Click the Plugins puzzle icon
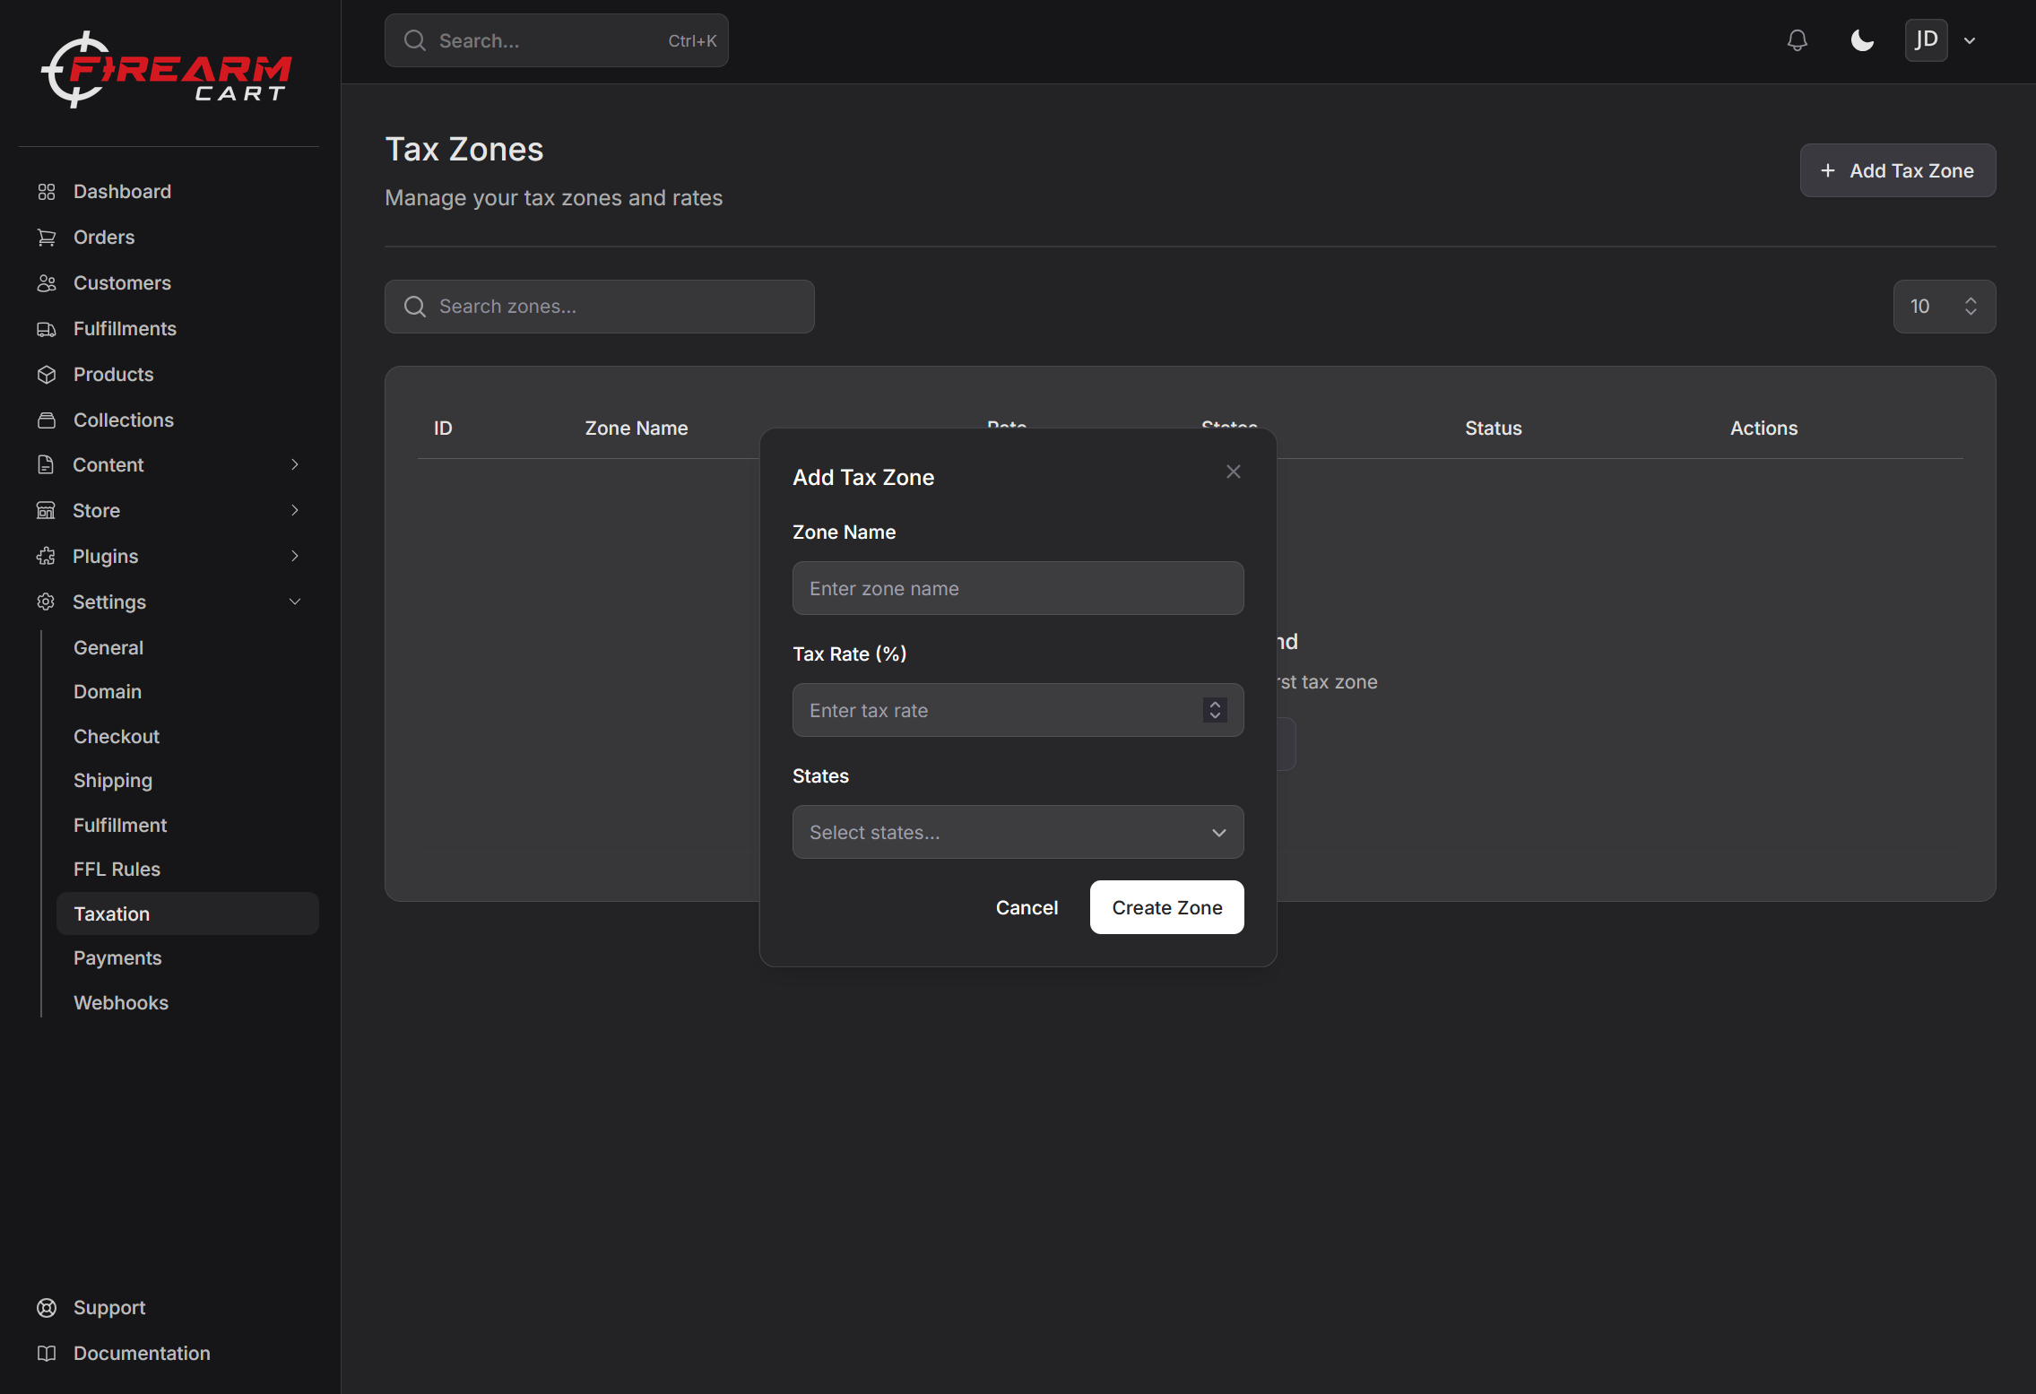This screenshot has height=1394, width=2036. tap(46, 556)
